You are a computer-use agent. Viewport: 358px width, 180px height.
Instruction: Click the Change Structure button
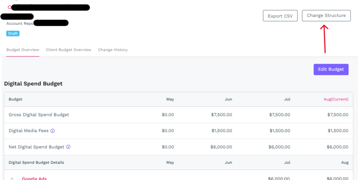pyautogui.click(x=326, y=16)
